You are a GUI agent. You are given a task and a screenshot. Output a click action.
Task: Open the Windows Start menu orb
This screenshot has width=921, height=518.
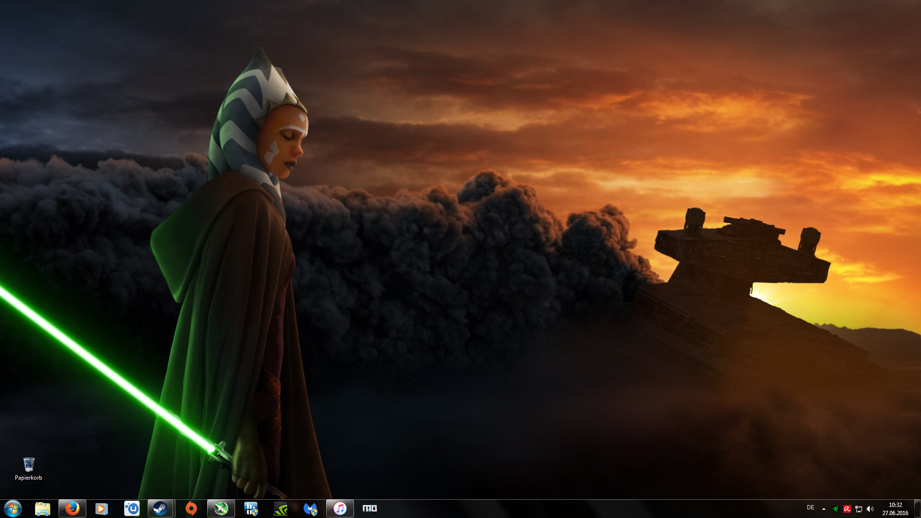click(x=12, y=508)
